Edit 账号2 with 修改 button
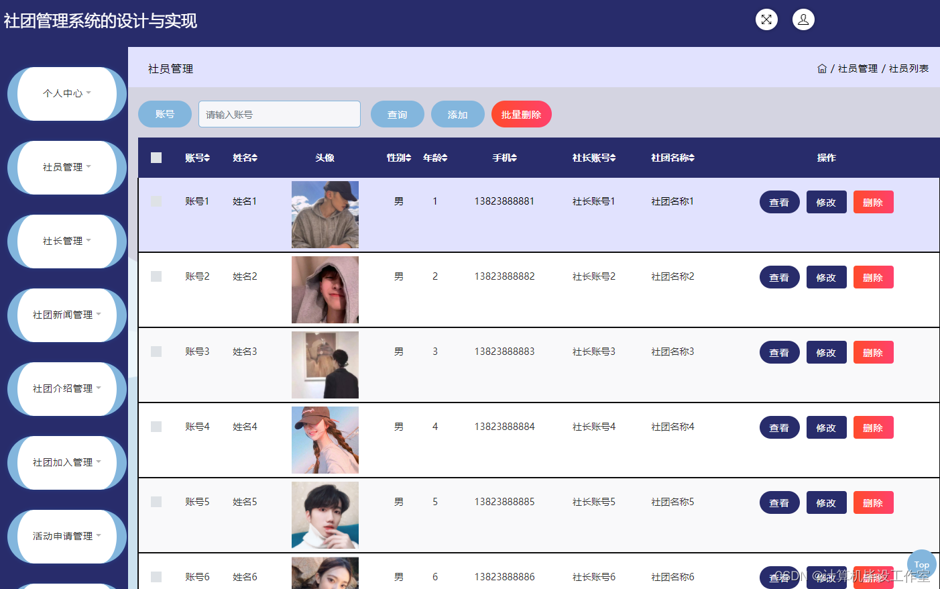 pos(827,277)
